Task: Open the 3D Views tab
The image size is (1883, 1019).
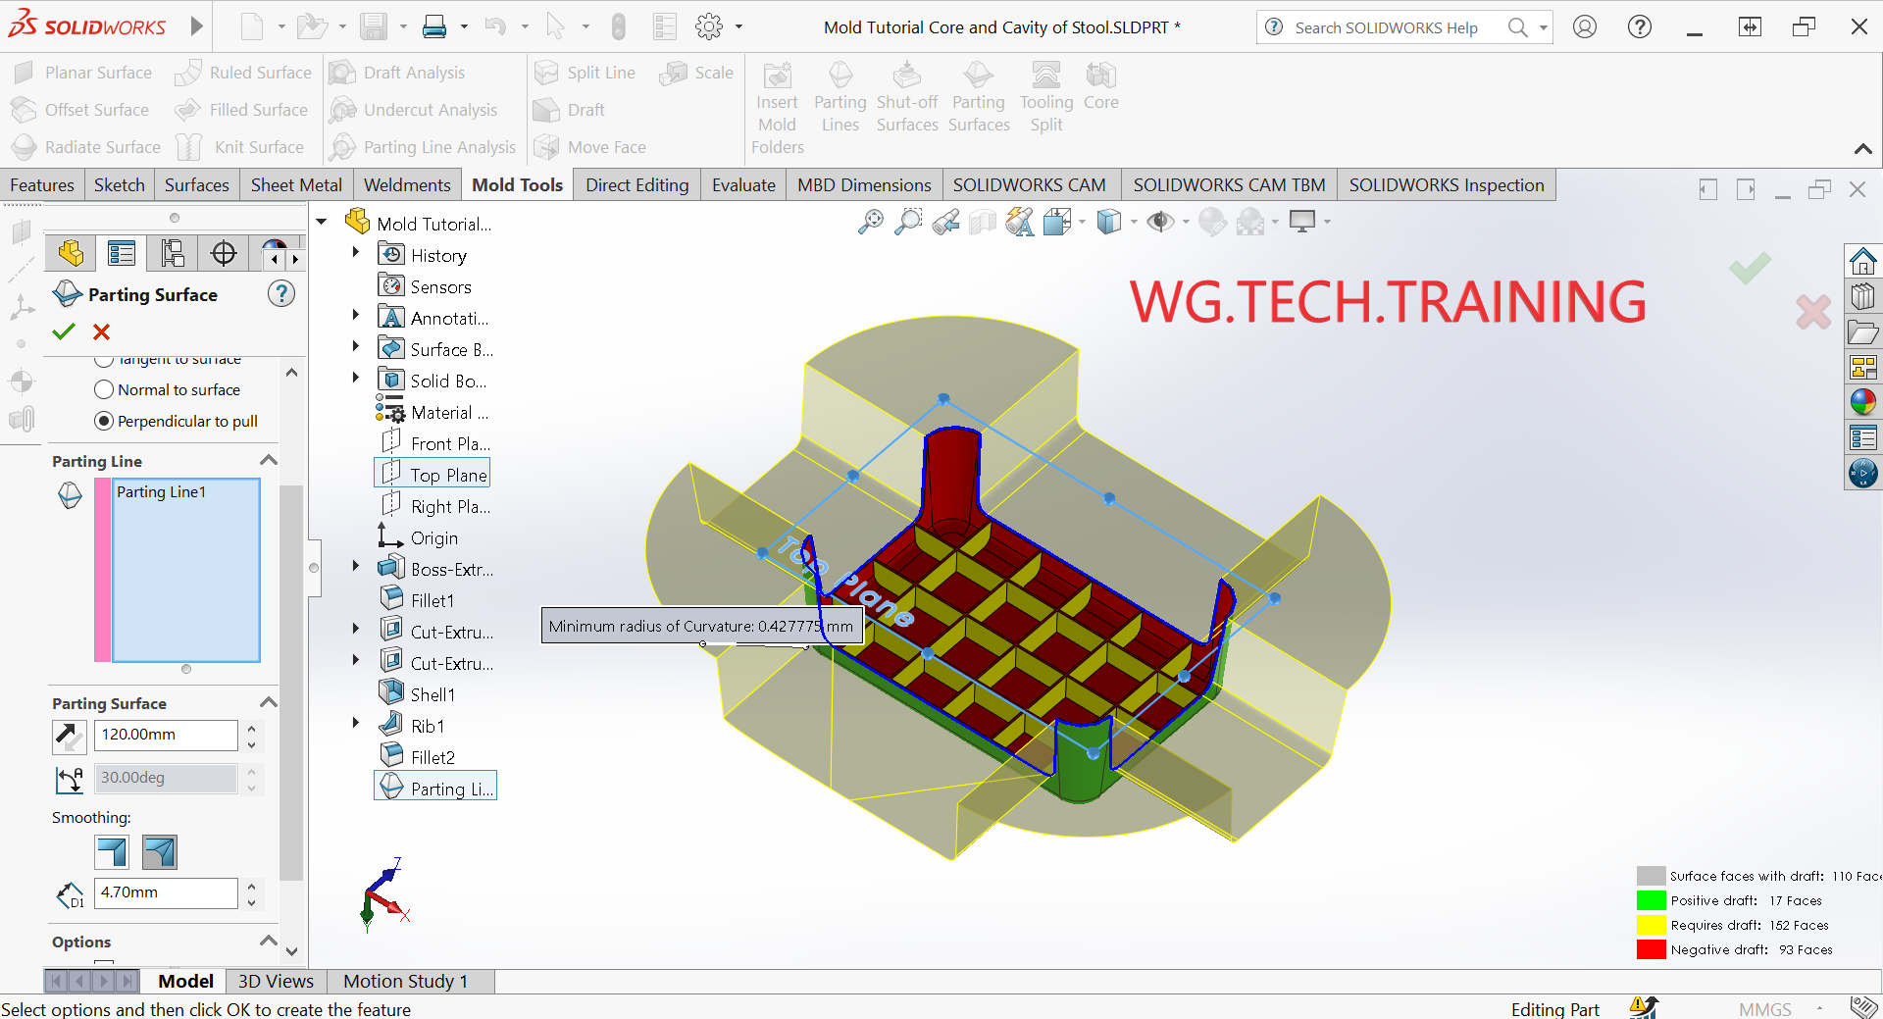Action: [276, 981]
